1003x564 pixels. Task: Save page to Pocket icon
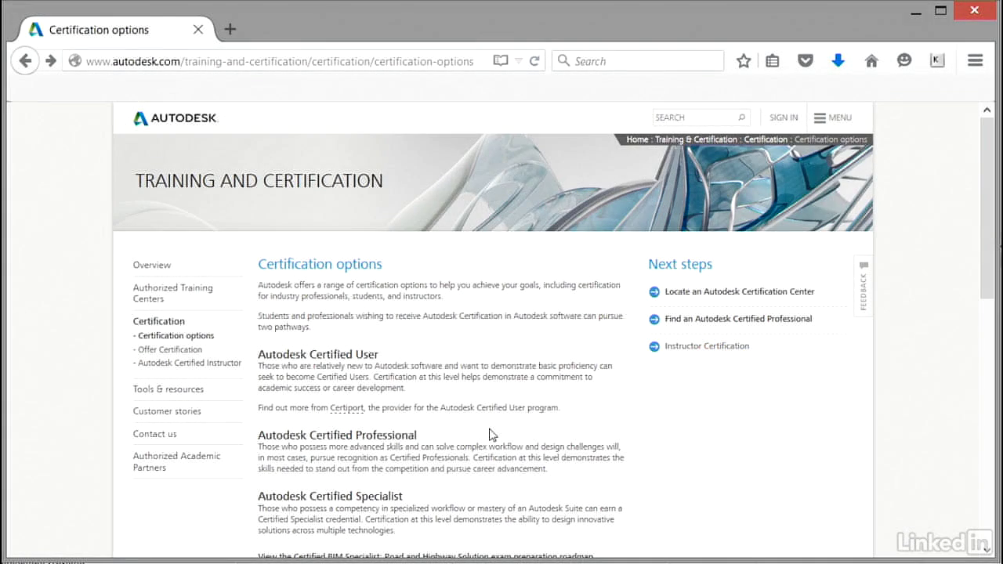[806, 61]
